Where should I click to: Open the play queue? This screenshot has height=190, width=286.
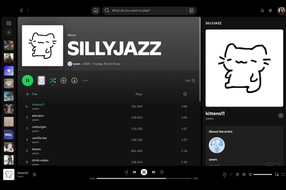[237, 174]
